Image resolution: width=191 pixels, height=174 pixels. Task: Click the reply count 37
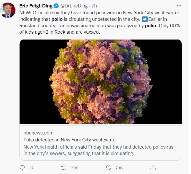[x=31, y=168]
